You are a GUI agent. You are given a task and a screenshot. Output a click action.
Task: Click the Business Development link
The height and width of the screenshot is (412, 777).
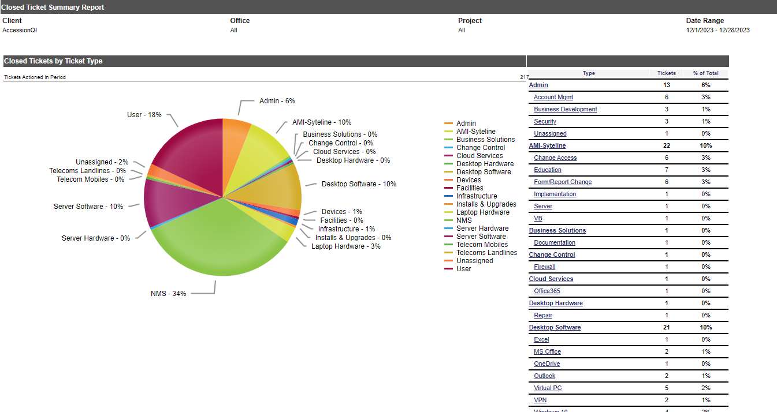point(566,109)
